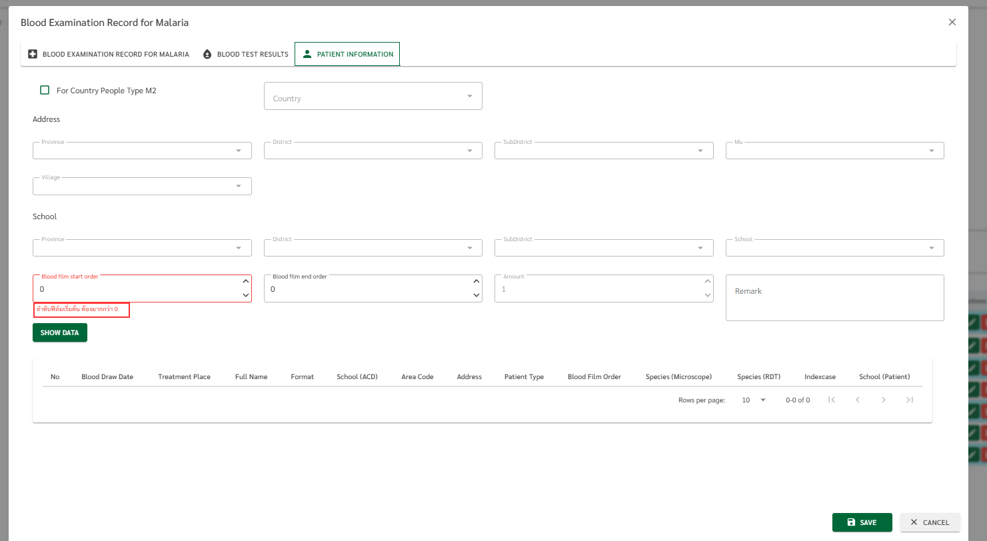Decrease Blood film start order value
Image resolution: width=987 pixels, height=541 pixels.
(245, 295)
